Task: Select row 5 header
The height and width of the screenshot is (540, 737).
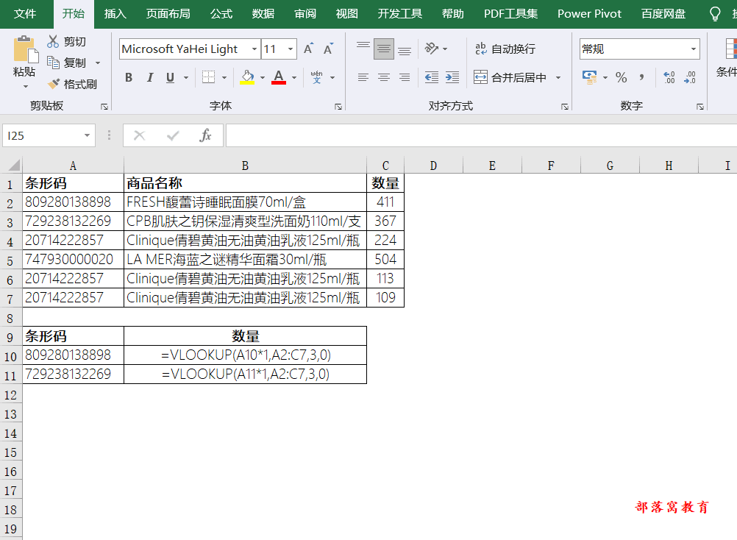Action: (x=10, y=260)
